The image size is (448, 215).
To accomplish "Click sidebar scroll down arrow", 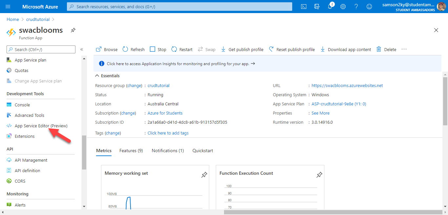I will tap(84, 206).
